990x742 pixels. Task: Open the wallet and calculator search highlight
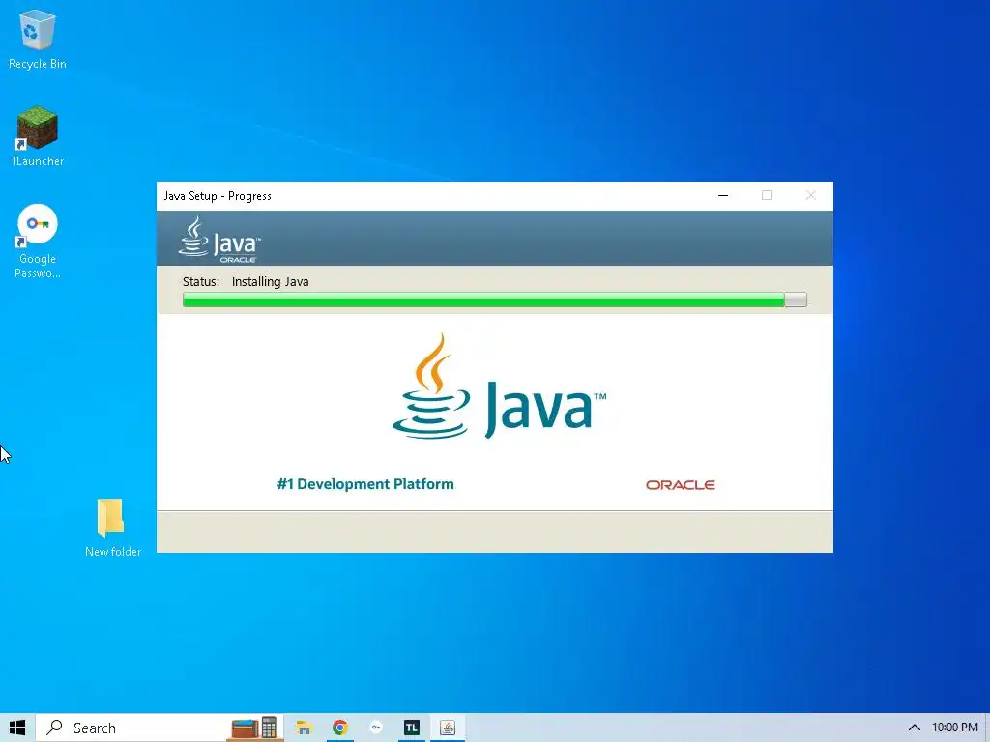coord(254,728)
